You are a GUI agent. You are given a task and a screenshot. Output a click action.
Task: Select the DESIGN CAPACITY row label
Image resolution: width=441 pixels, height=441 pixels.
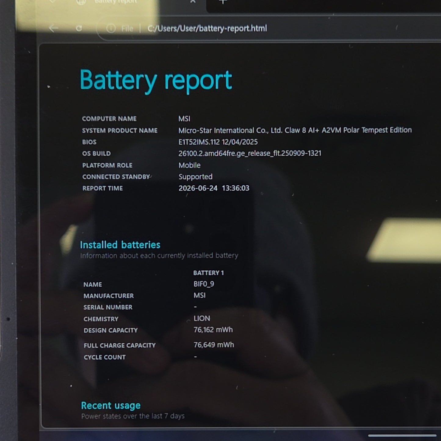click(x=110, y=331)
